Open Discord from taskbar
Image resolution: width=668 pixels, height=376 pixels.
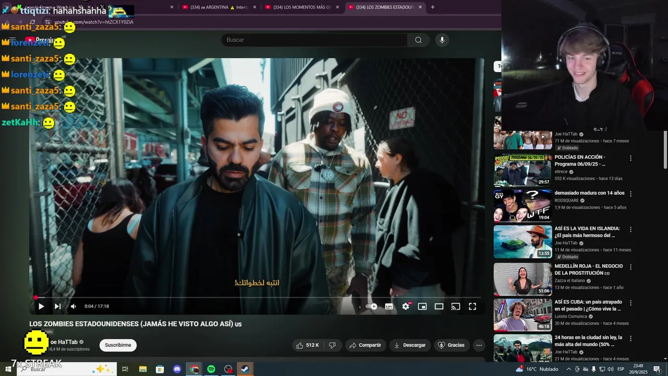177,369
